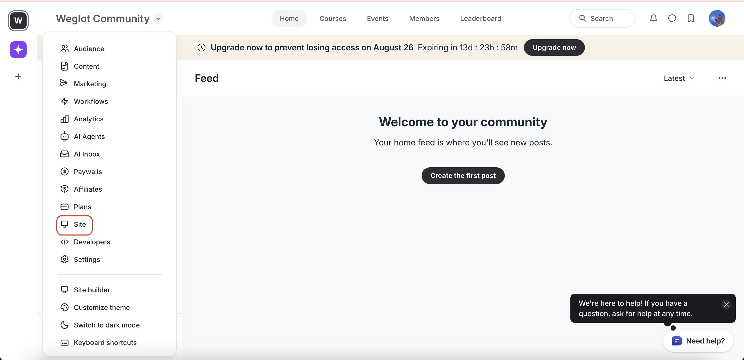Click the purple sparkle AI icon
Screen dimensions: 744x360
click(18, 50)
